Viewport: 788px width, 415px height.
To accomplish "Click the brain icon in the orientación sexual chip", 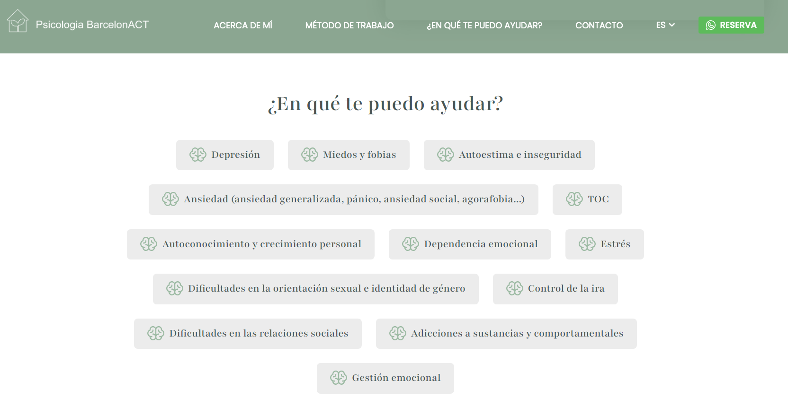I will (x=175, y=288).
